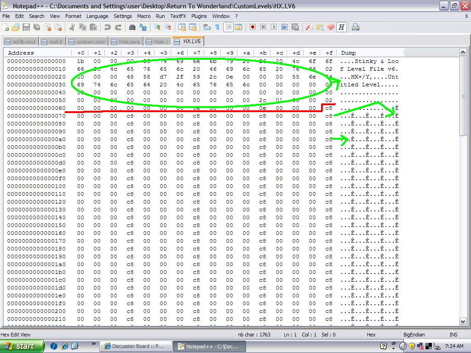Click hex byte 1b at address 0000000000000000
The image size is (471, 353).
(80, 61)
